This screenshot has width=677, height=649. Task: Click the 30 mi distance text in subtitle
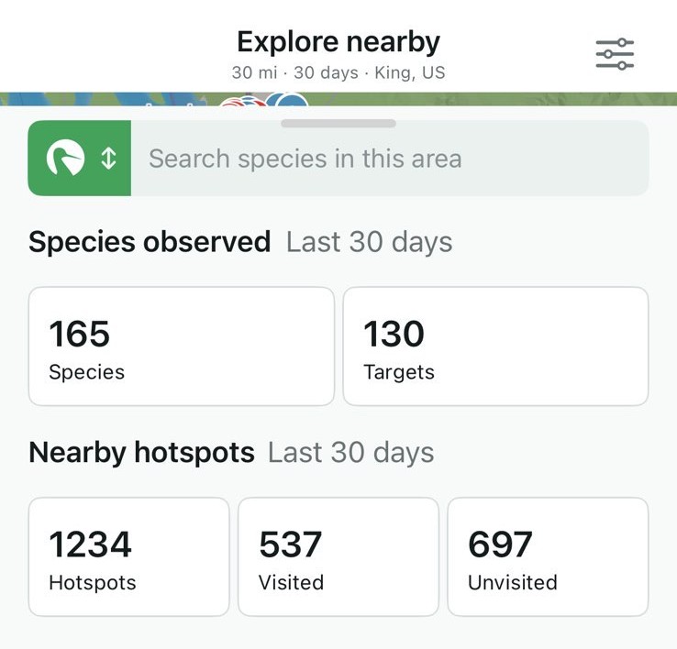point(257,72)
